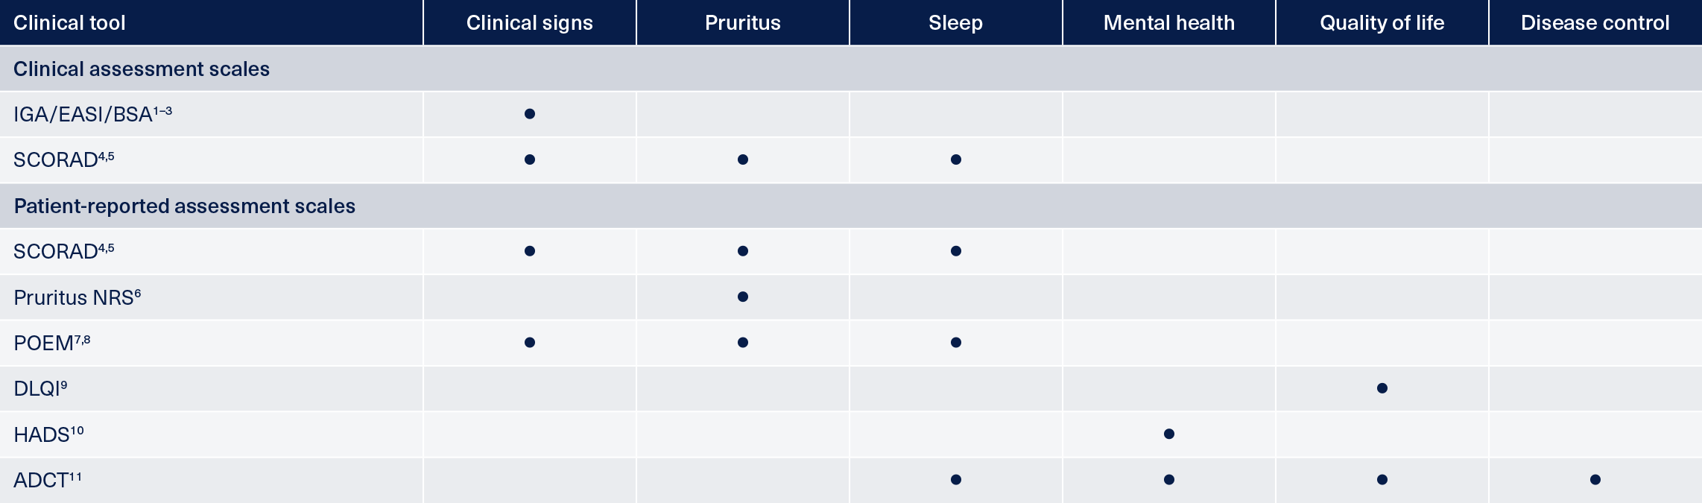Select the Quality of life dot for DLQI
Image resolution: width=1702 pixels, height=503 pixels.
1382,388
